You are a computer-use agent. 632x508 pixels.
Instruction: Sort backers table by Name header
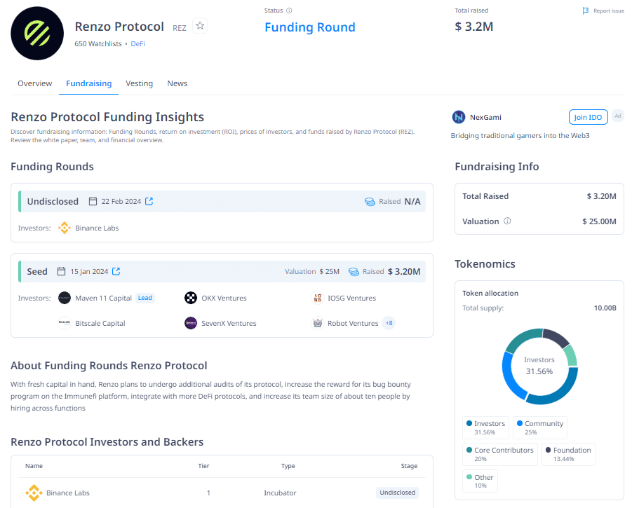(34, 466)
